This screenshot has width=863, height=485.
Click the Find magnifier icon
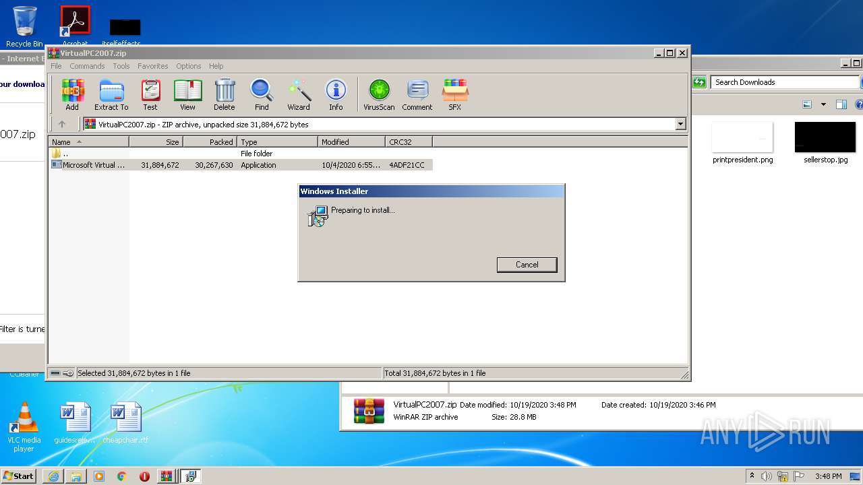[x=262, y=94]
